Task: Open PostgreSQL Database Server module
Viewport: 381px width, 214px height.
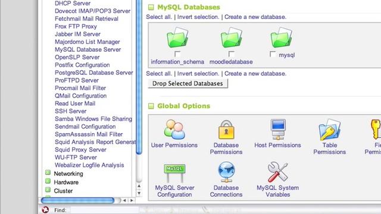Action: (94, 73)
